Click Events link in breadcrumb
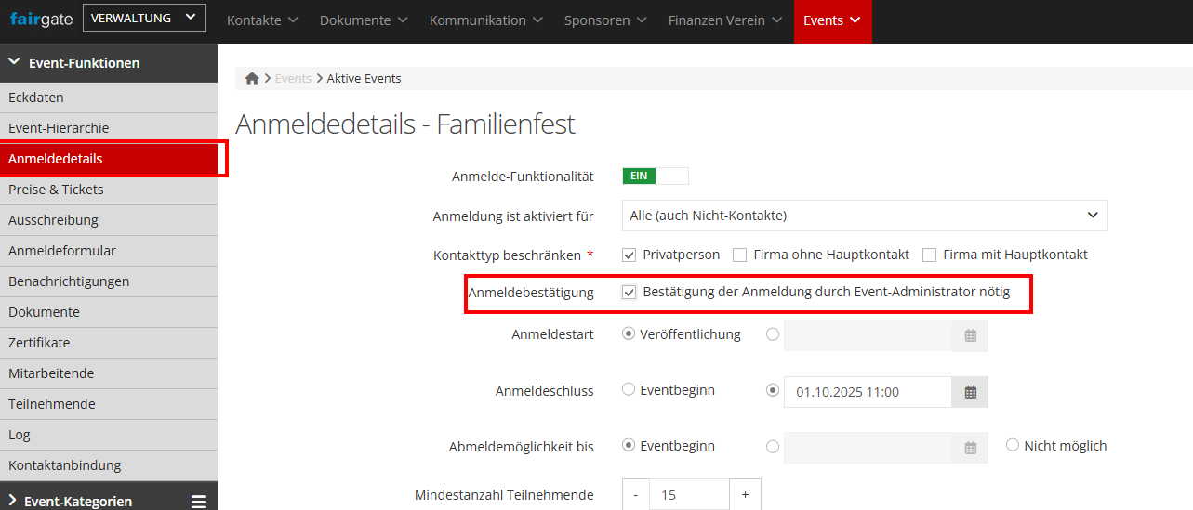Screen dimensions: 1193x510 point(293,79)
